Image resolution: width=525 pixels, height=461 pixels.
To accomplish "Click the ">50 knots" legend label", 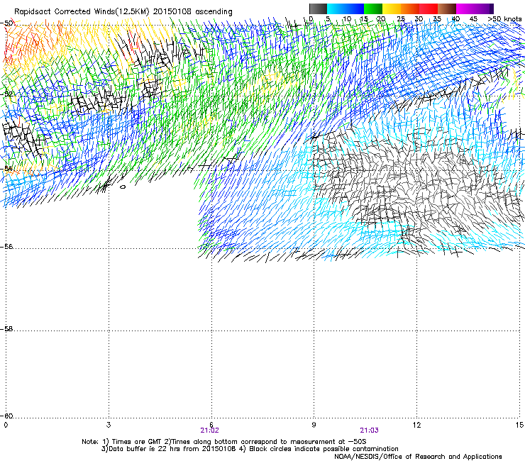I will coord(504,19).
